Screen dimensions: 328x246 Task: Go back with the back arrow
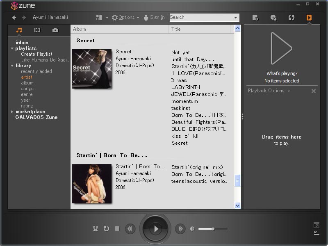[x=14, y=18]
